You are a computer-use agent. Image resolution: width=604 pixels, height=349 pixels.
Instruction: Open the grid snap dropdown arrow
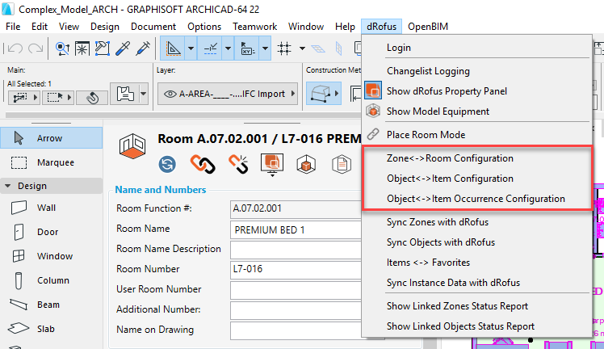click(x=300, y=48)
